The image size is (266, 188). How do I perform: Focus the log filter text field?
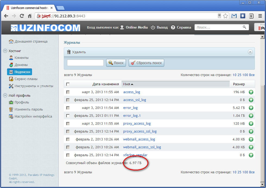click(85, 63)
